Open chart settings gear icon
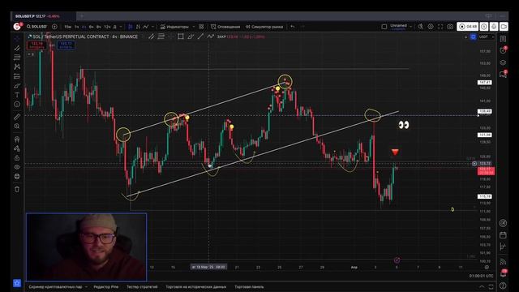This screenshot has width=519, height=292. [x=431, y=27]
